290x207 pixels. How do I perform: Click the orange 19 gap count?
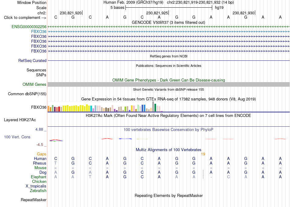point(203,154)
